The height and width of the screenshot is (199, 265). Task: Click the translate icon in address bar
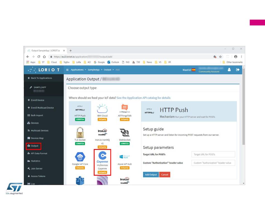click(215, 57)
